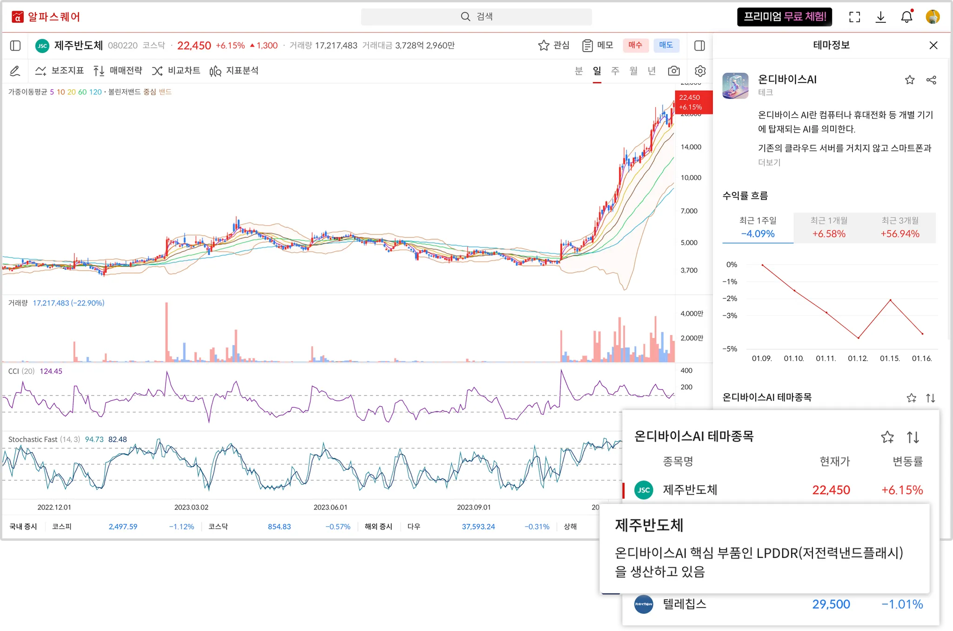953x631 pixels.
Task: Favorite 온디바이스AI theme with star
Action: [x=910, y=80]
